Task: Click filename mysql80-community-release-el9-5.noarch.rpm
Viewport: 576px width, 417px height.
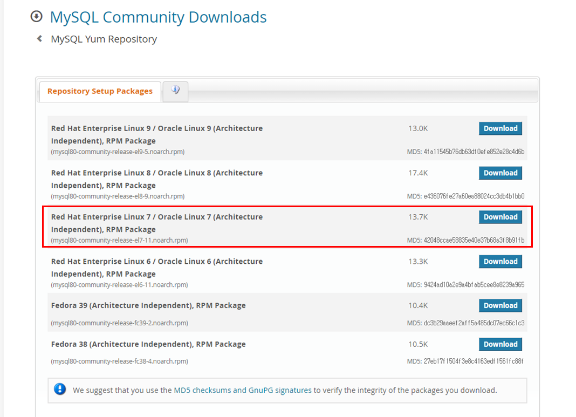Action: 118,152
